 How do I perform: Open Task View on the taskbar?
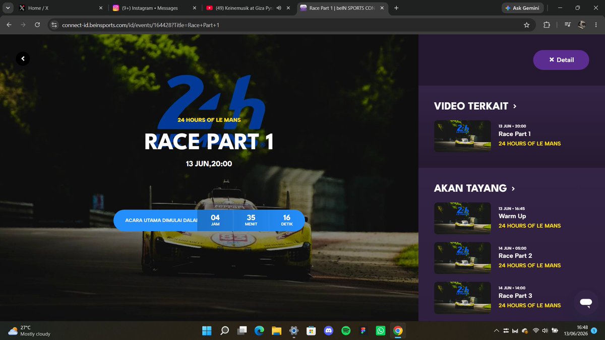click(243, 330)
